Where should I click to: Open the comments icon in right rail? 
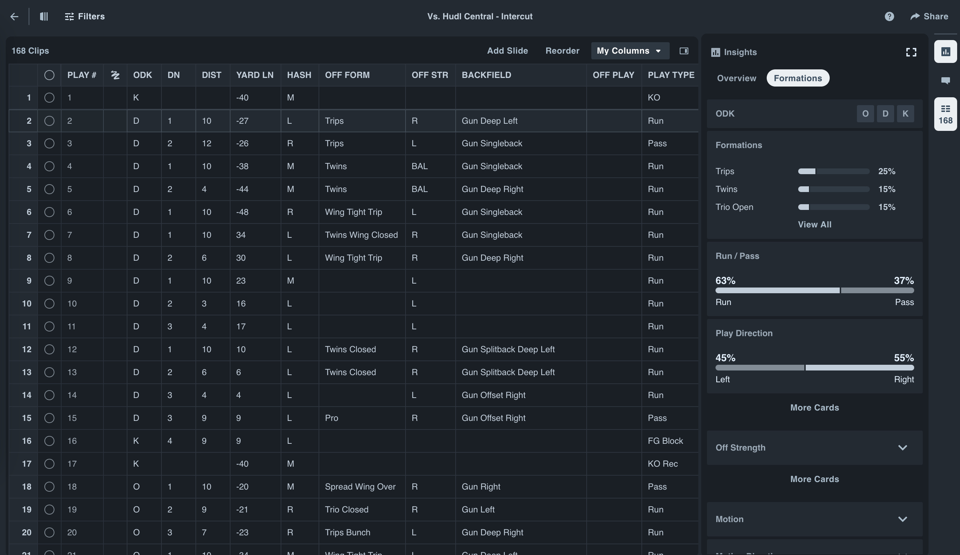coord(945,80)
